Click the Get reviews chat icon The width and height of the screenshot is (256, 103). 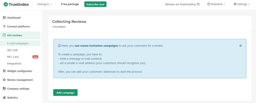tap(4, 35)
